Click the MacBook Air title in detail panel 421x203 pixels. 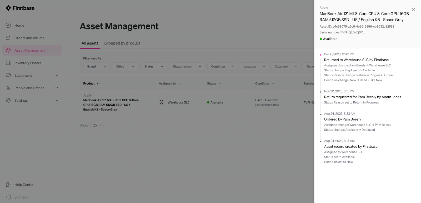(x=364, y=17)
